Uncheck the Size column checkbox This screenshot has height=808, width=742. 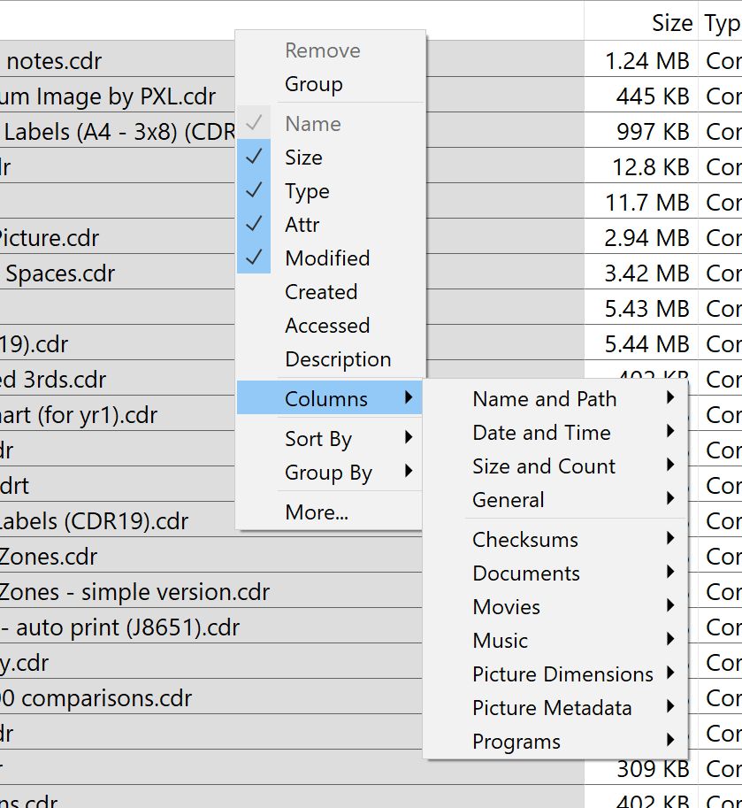(x=302, y=158)
